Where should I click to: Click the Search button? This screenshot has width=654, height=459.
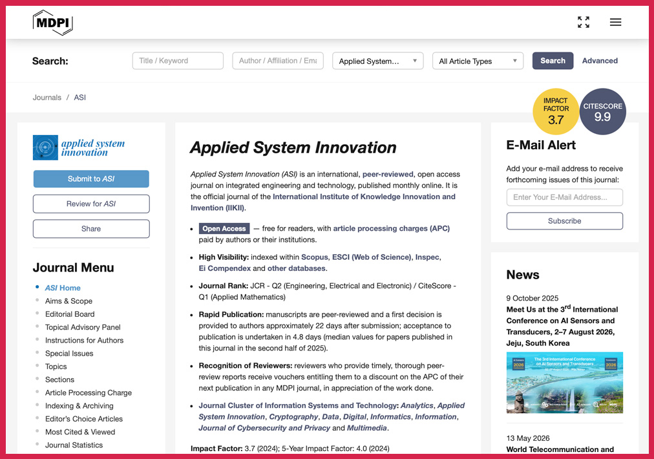coord(553,61)
